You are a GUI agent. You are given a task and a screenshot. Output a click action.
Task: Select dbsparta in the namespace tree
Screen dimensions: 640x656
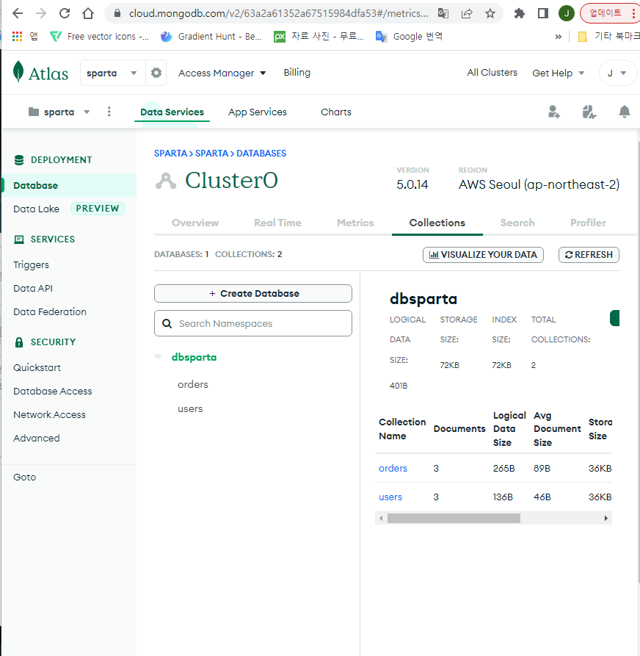coord(194,357)
